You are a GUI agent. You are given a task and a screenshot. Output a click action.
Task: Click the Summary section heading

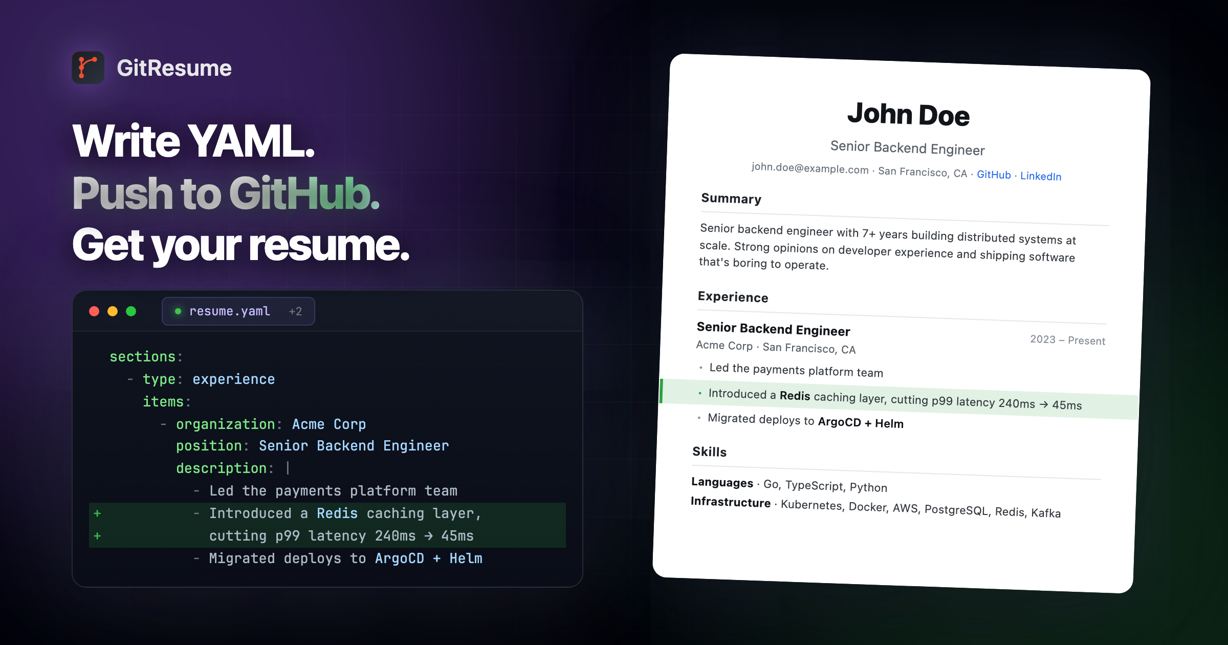(731, 199)
